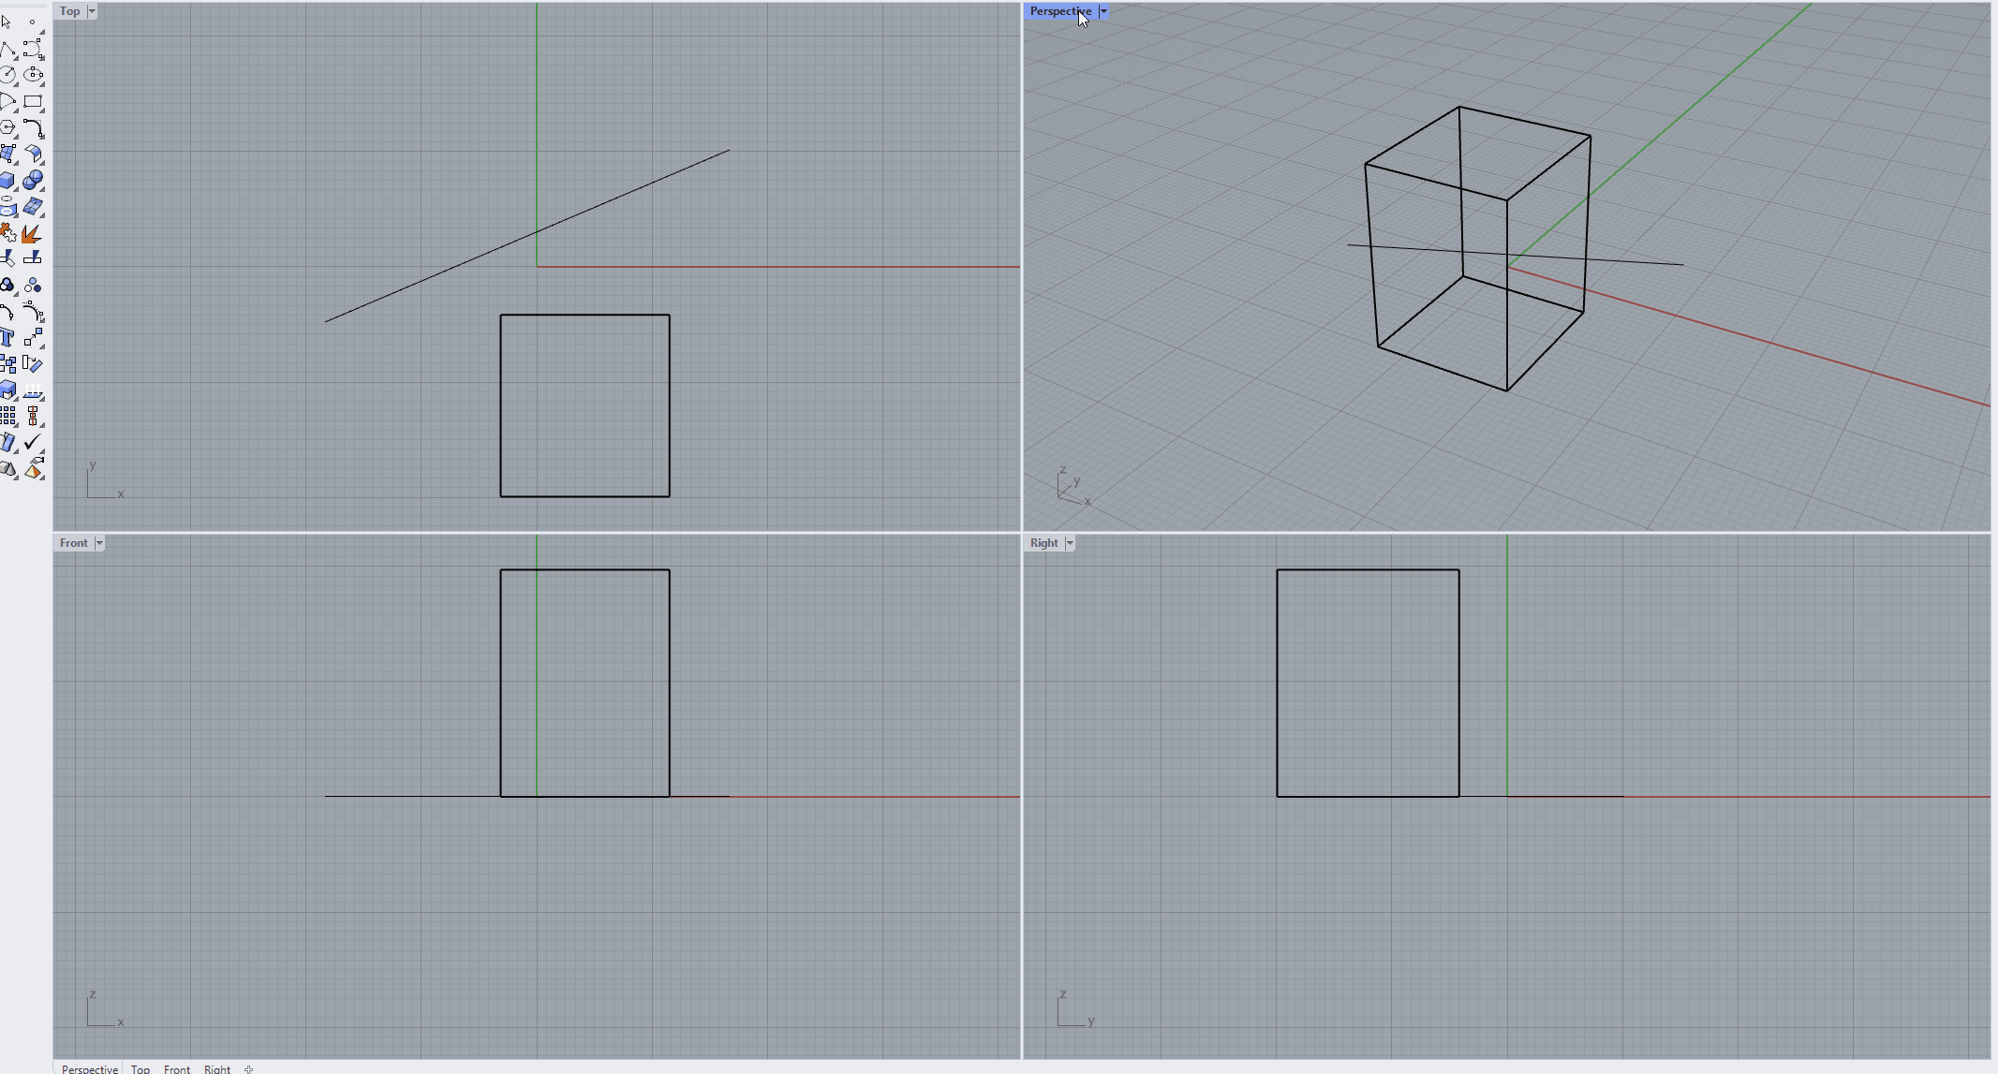Select the Polyline tool
The width and height of the screenshot is (1998, 1074).
[7, 49]
